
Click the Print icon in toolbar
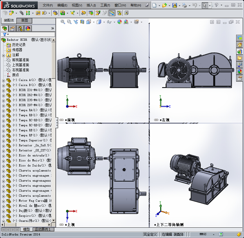pyautogui.click(x=184, y=5)
